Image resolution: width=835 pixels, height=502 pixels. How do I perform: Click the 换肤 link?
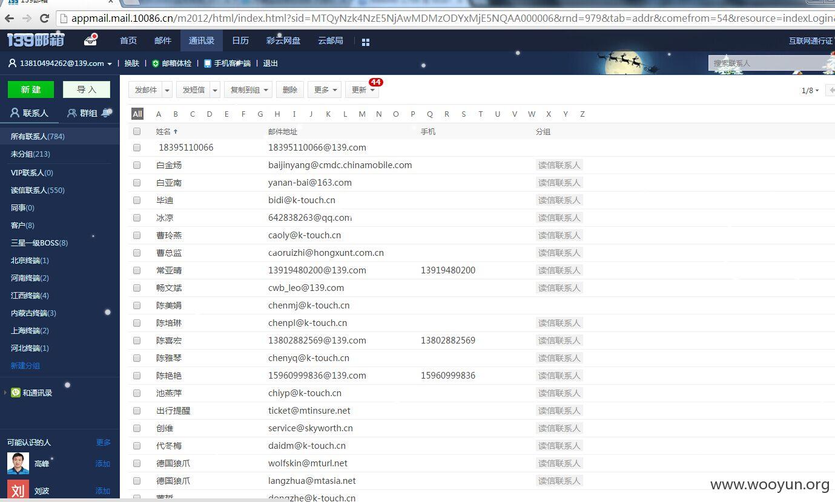pyautogui.click(x=132, y=64)
